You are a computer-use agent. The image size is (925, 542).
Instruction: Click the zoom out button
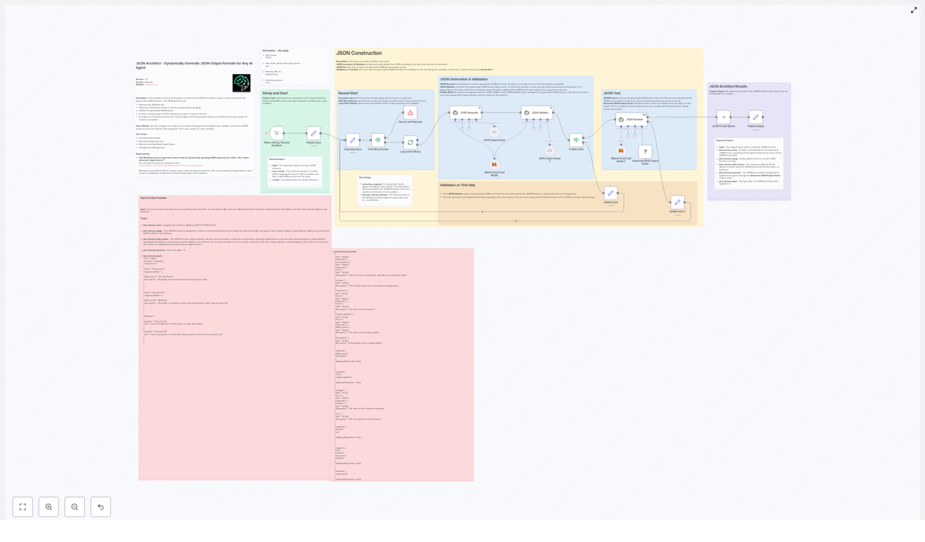[75, 507]
